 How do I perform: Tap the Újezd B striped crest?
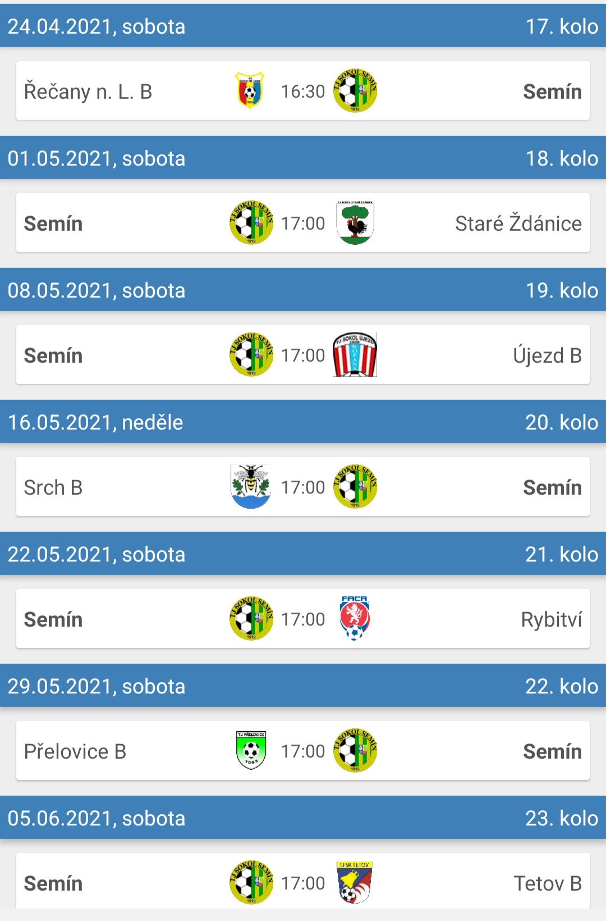pos(355,354)
